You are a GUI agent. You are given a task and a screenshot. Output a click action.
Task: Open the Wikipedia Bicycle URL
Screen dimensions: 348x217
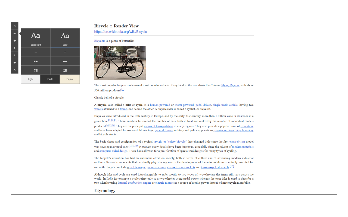point(120,32)
